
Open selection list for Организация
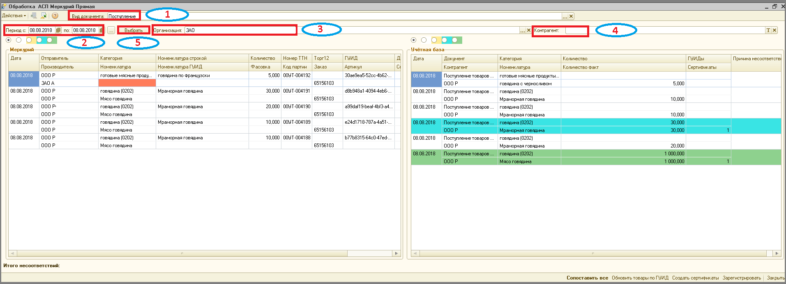(x=522, y=30)
